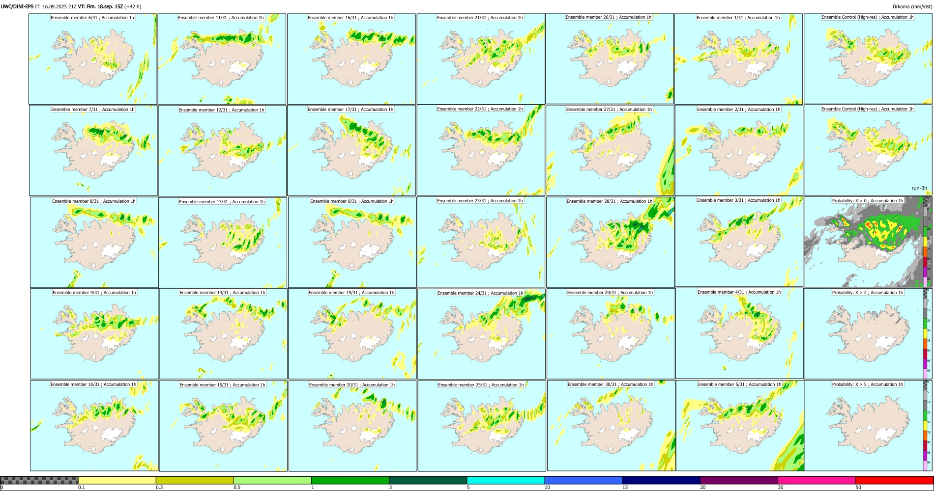Screen dimensions: 934x491
Task: Click the 'UWC/DINI-EPS' title text
Action: (x=17, y=6)
